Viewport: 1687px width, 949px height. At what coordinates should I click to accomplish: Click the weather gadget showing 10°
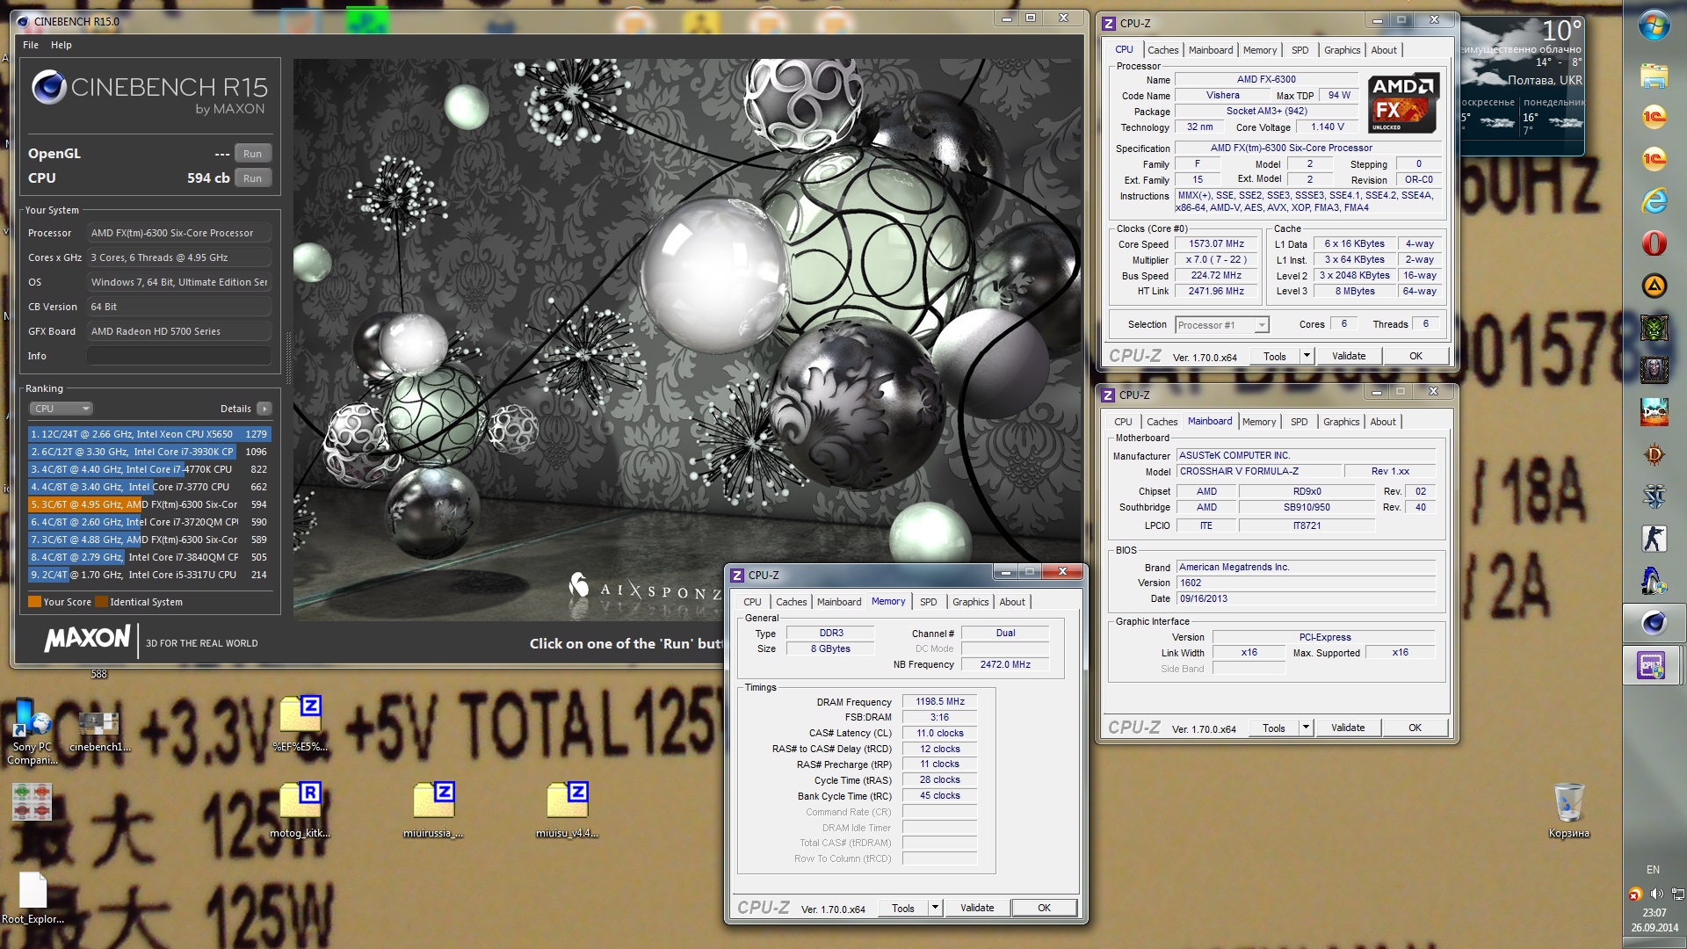click(1523, 85)
